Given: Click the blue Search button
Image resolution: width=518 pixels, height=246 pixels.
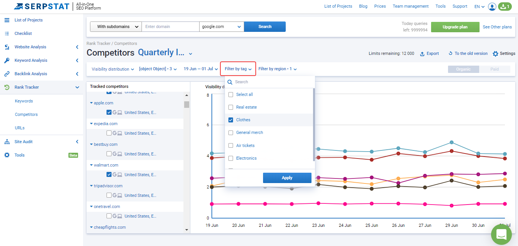Looking at the screenshot, I should point(265,27).
